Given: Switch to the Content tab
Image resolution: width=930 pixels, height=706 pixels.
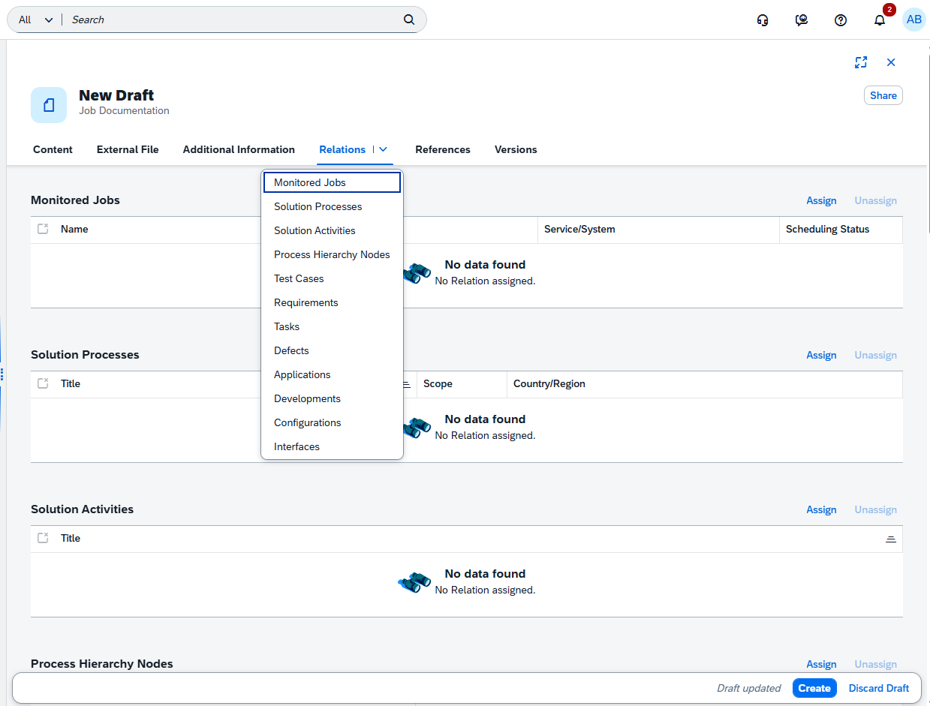Looking at the screenshot, I should point(53,149).
